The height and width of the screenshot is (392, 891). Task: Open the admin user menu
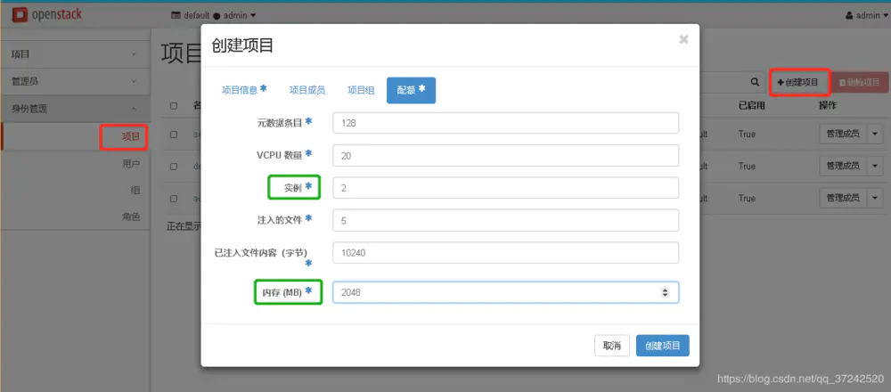point(867,15)
